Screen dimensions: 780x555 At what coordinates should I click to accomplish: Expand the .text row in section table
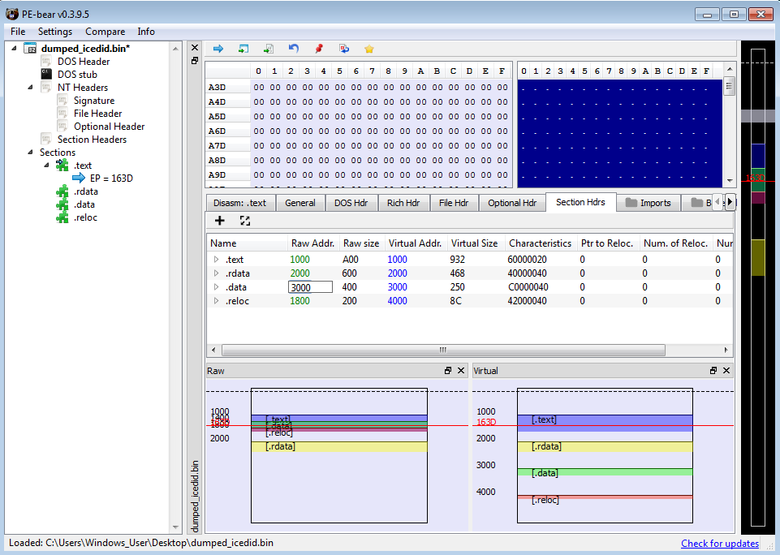(x=216, y=260)
